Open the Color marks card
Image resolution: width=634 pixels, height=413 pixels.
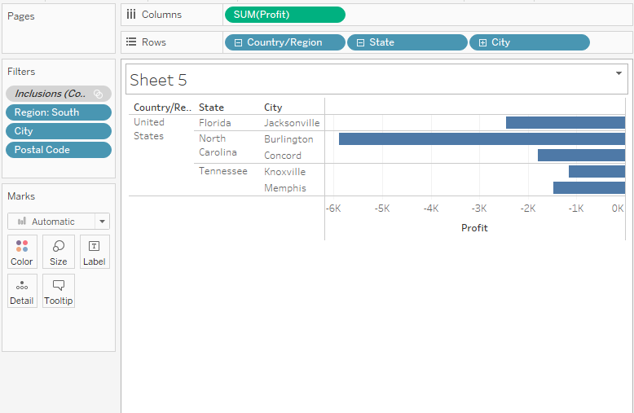click(x=22, y=252)
